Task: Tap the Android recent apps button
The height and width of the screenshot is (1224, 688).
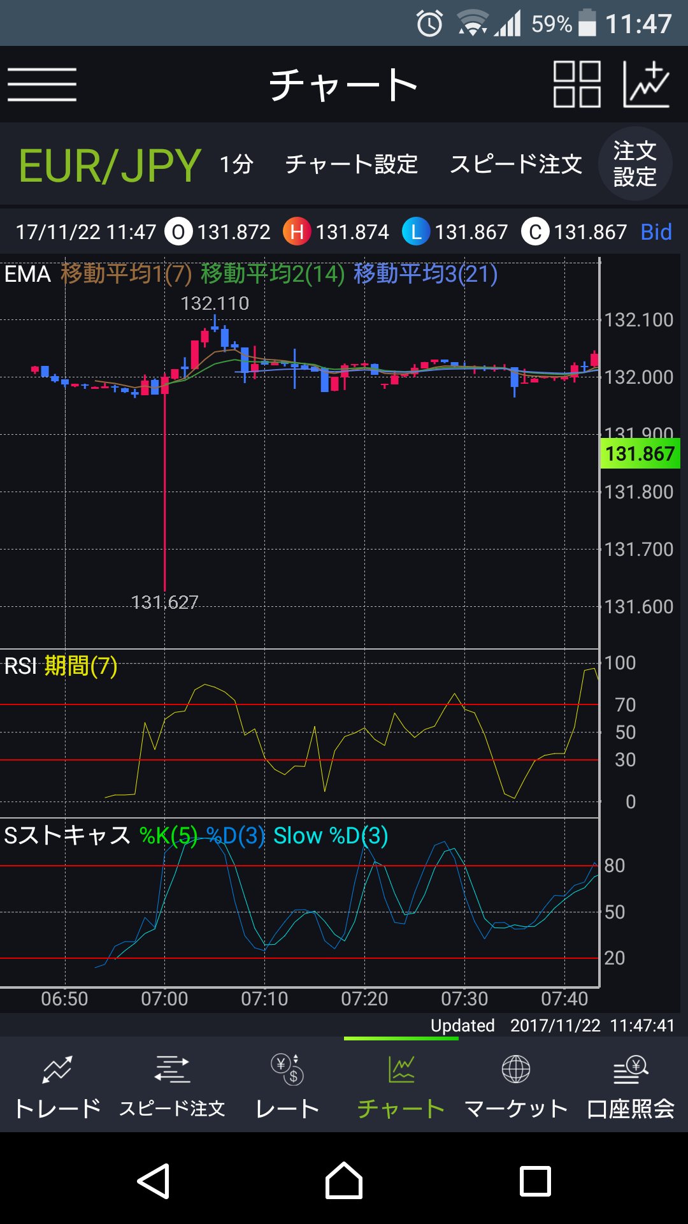Action: (x=535, y=1181)
